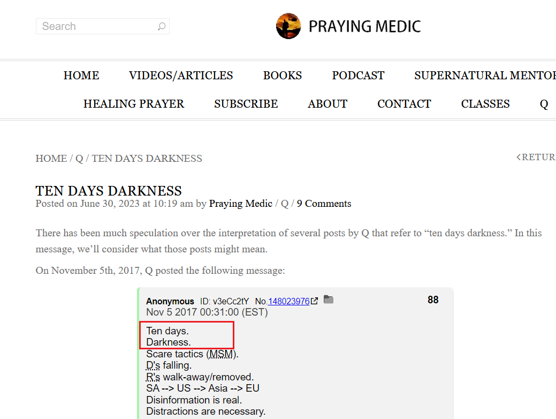Viewport: 556px width, 419px height.
Task: Open the Q menu item in navigation
Action: point(544,104)
